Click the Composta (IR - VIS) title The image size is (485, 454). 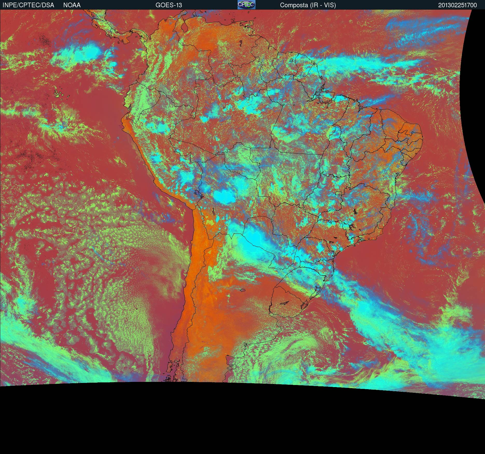point(308,5)
